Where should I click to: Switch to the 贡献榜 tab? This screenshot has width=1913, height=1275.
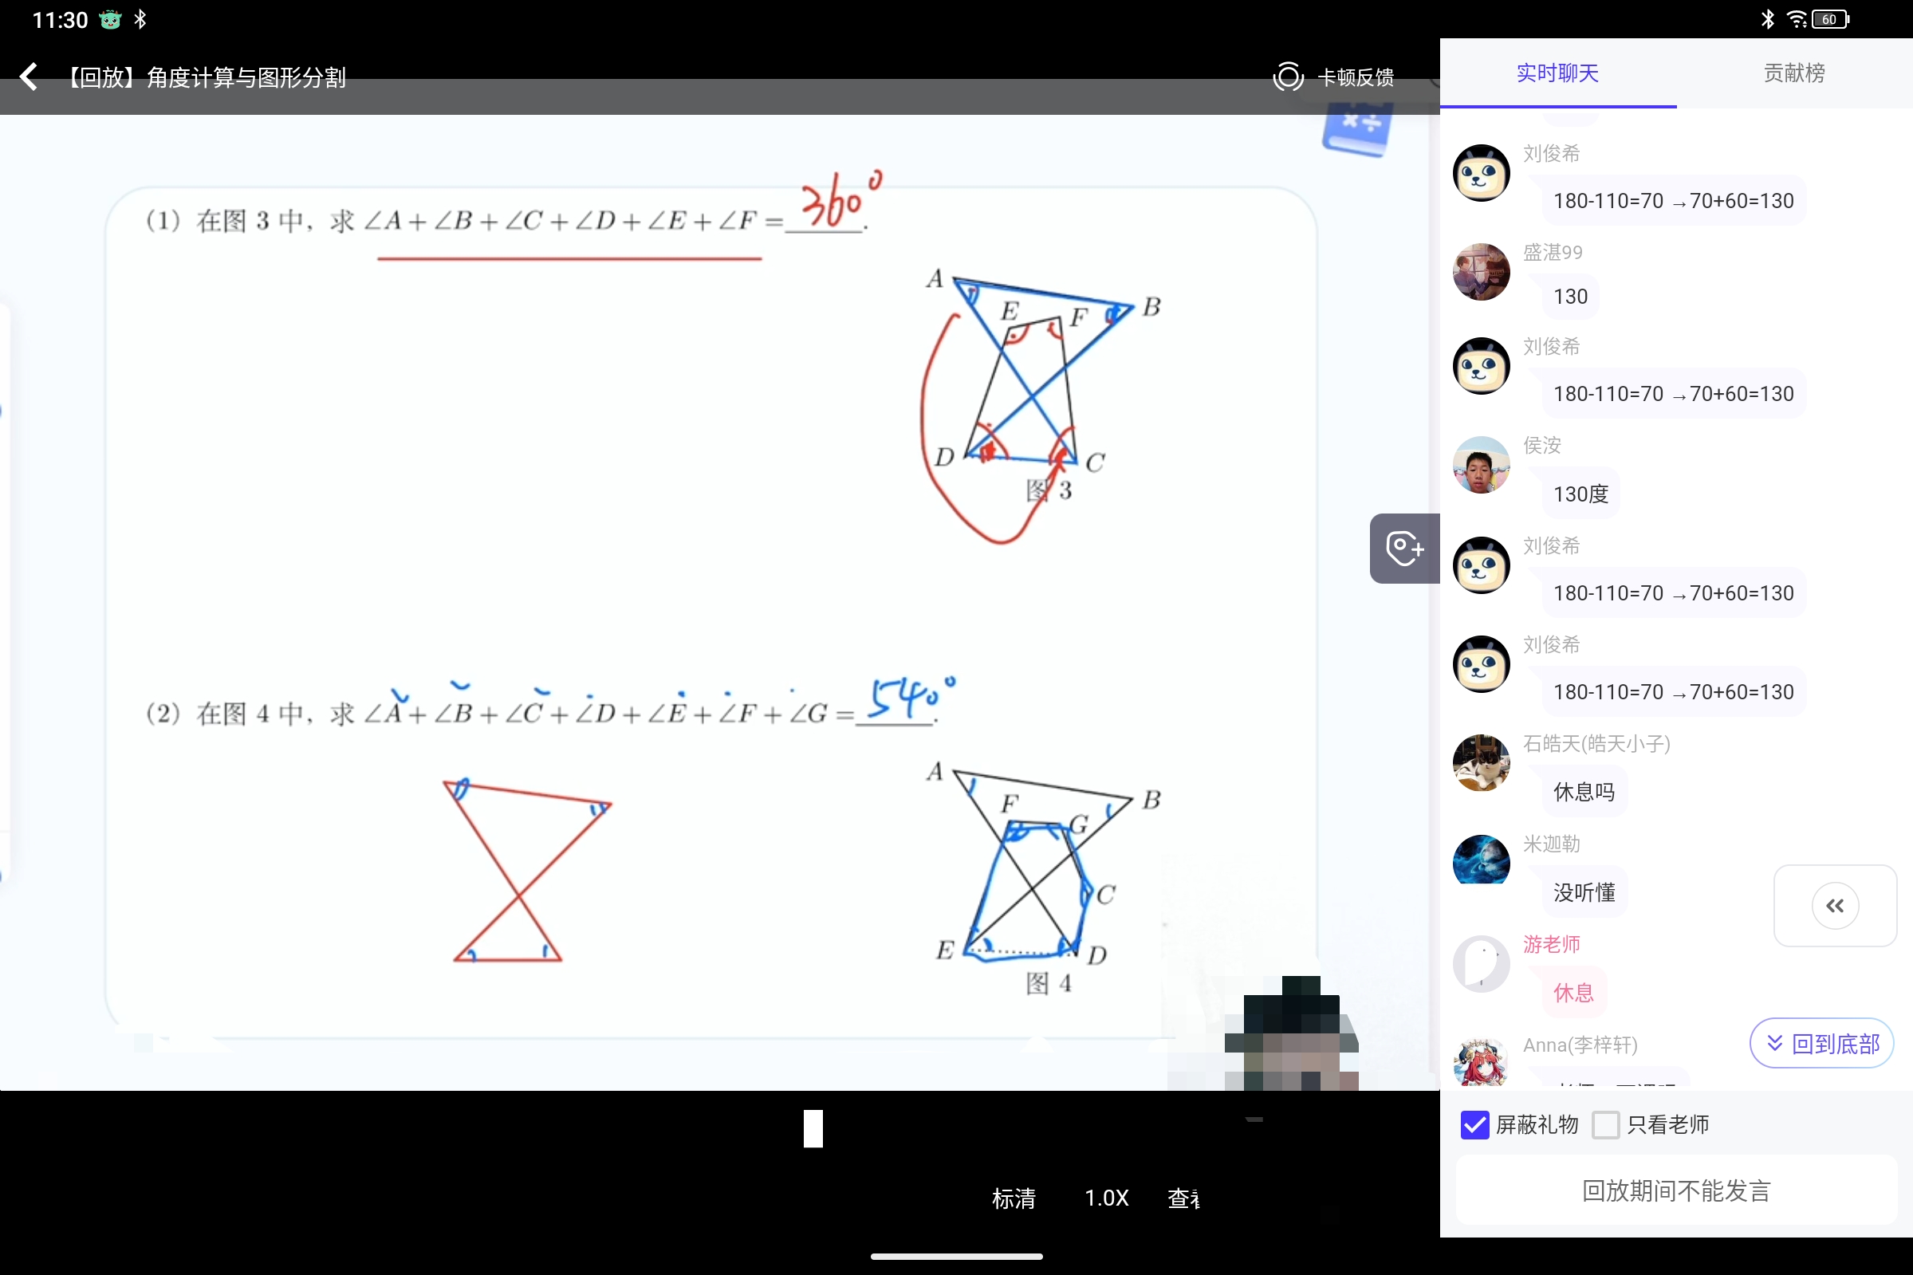coord(1793,73)
